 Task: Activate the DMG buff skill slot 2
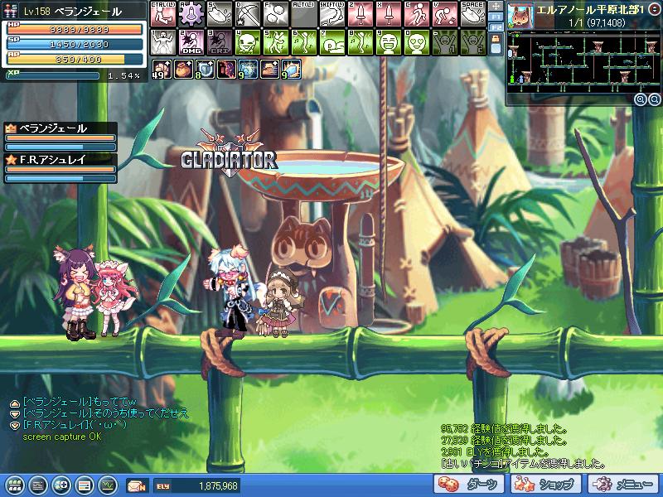[191, 42]
